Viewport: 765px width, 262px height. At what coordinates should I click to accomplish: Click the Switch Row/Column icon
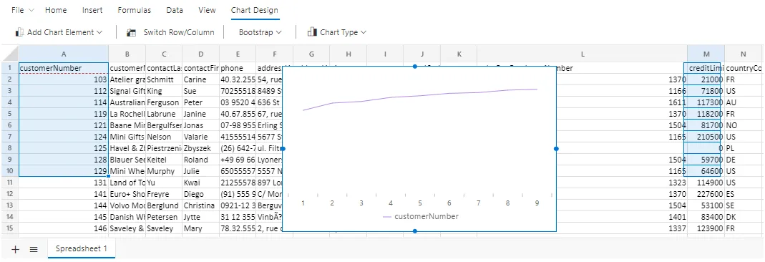(x=131, y=33)
